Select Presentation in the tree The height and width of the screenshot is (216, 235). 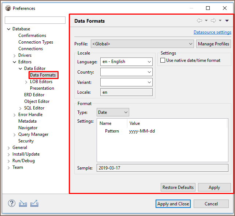click(42, 88)
